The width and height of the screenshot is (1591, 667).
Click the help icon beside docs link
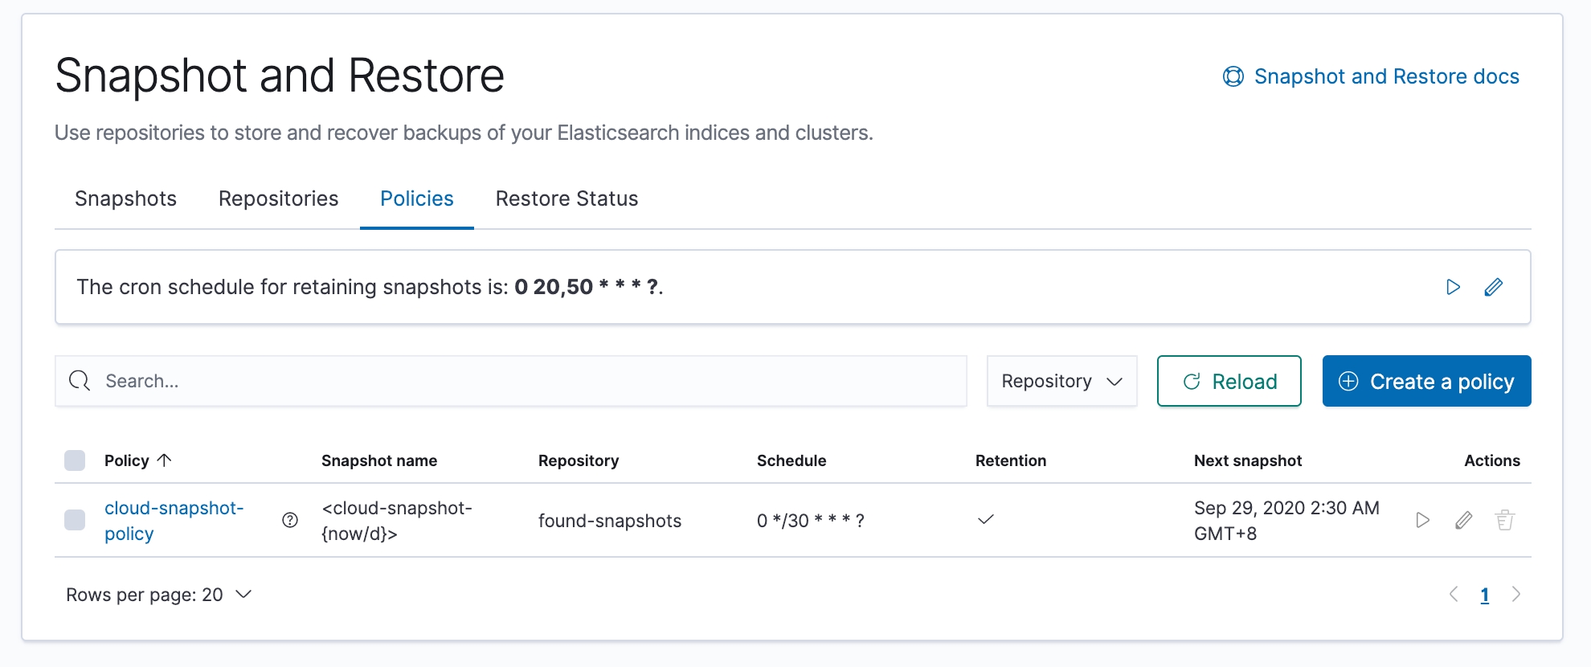1233,76
